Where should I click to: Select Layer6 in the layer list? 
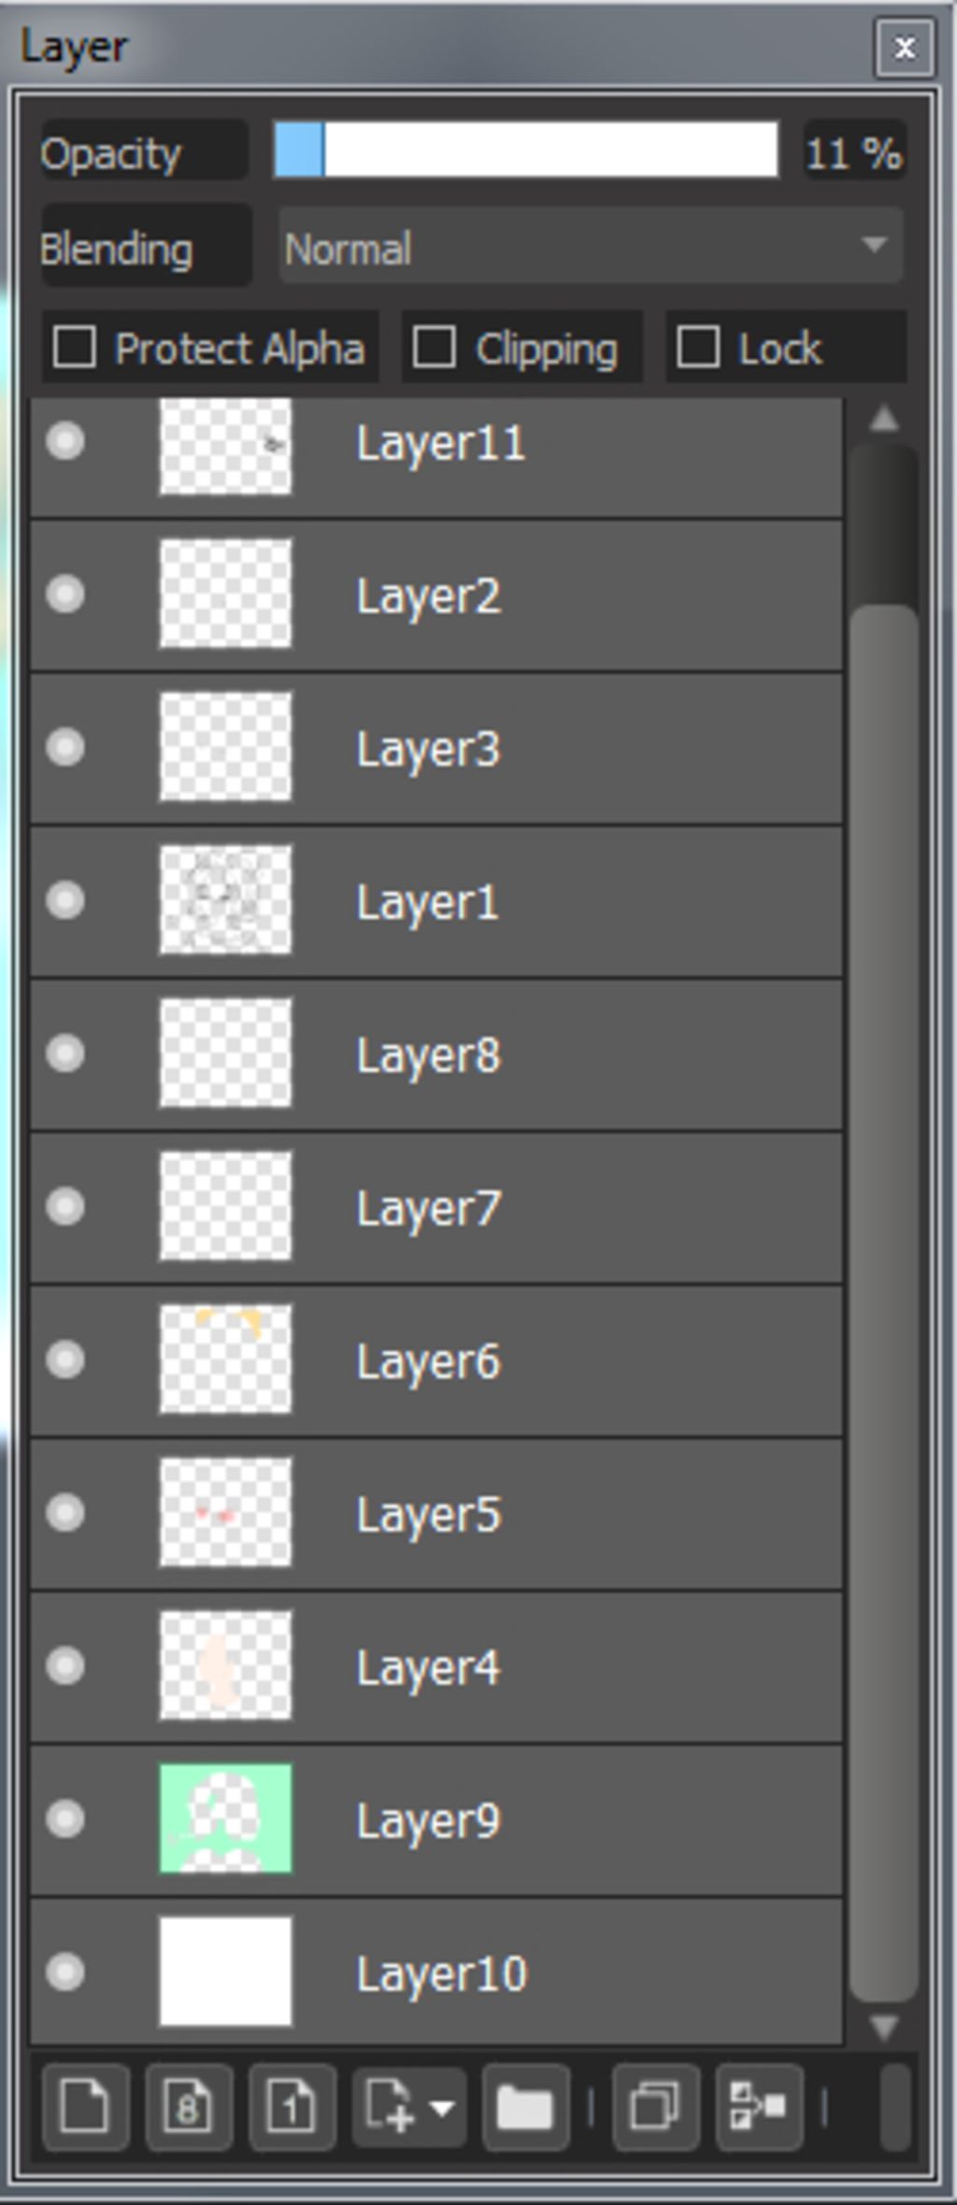coord(436,1360)
